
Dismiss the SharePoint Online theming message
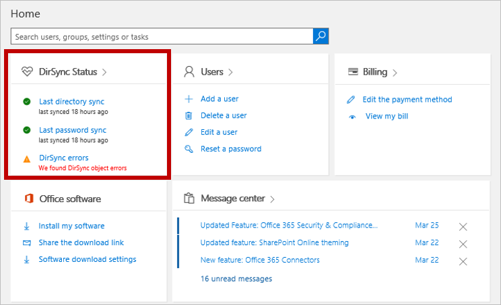point(463,244)
